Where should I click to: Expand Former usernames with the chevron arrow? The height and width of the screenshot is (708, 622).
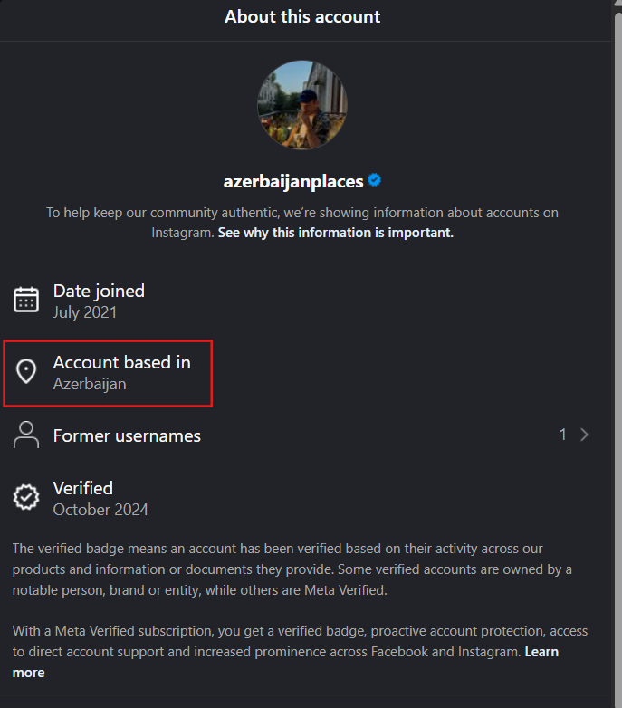pyautogui.click(x=584, y=435)
